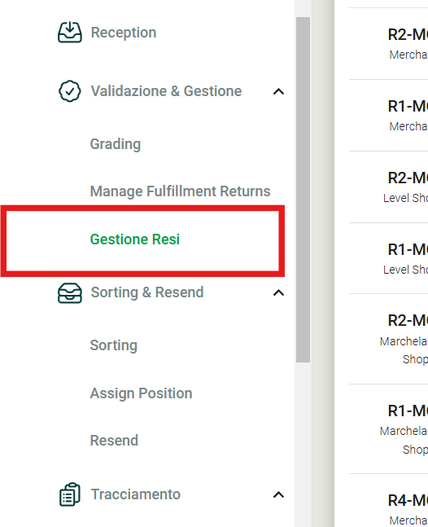Click the Reception inbox tray icon

click(x=70, y=33)
